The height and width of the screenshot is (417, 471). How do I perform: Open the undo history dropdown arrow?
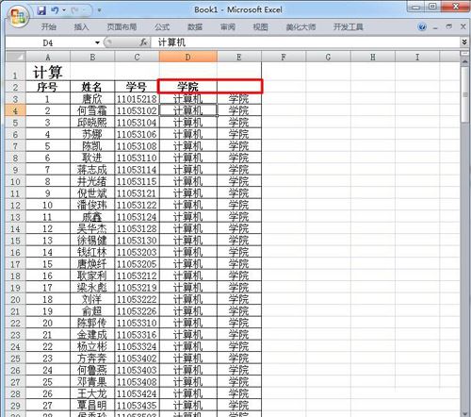[64, 10]
